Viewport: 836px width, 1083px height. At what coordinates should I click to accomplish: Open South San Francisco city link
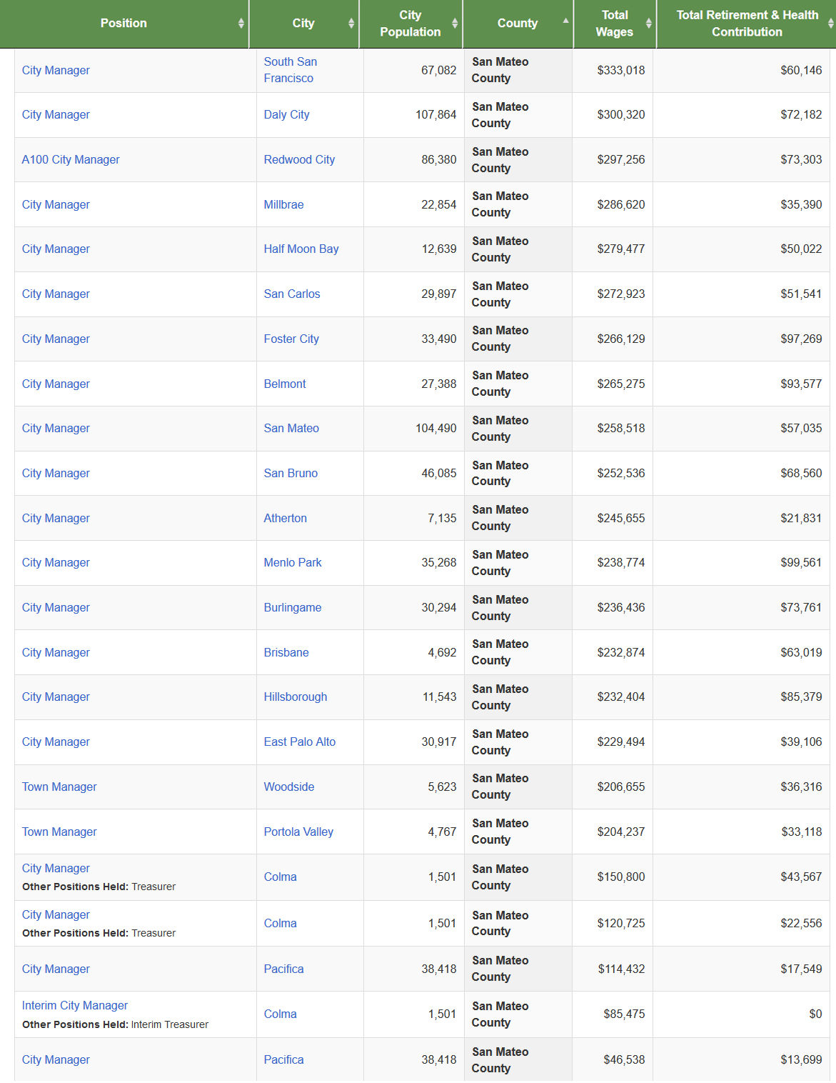point(290,70)
